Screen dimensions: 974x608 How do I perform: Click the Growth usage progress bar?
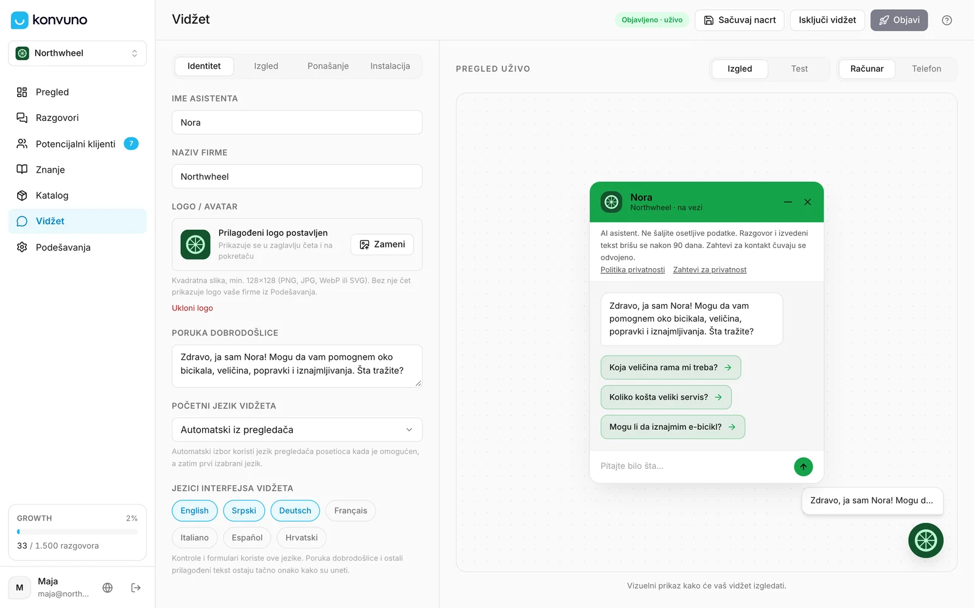77,531
